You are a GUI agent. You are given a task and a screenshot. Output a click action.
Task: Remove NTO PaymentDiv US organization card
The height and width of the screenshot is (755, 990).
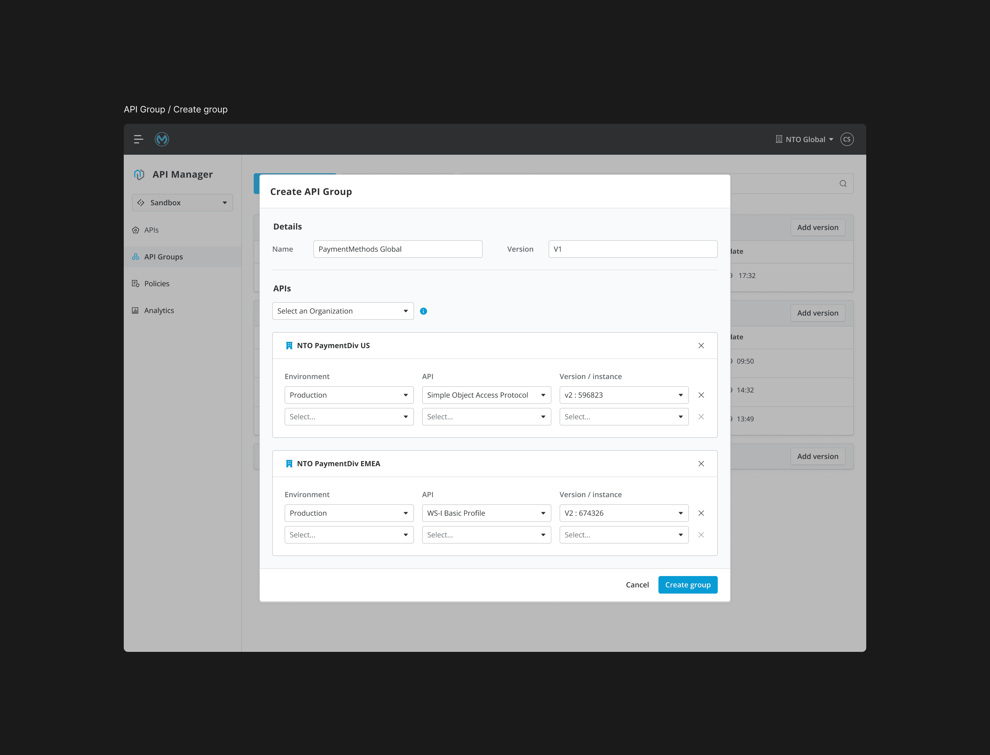click(x=700, y=346)
